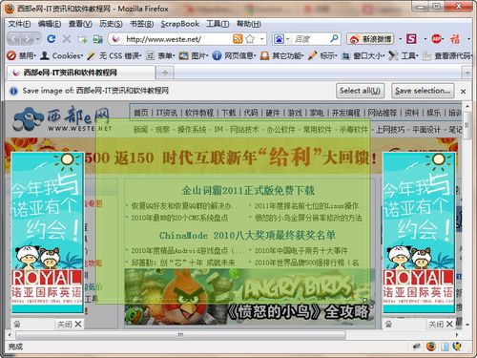Open the 书签 (Bookmarks) menu
The image size is (477, 358).
141,24
